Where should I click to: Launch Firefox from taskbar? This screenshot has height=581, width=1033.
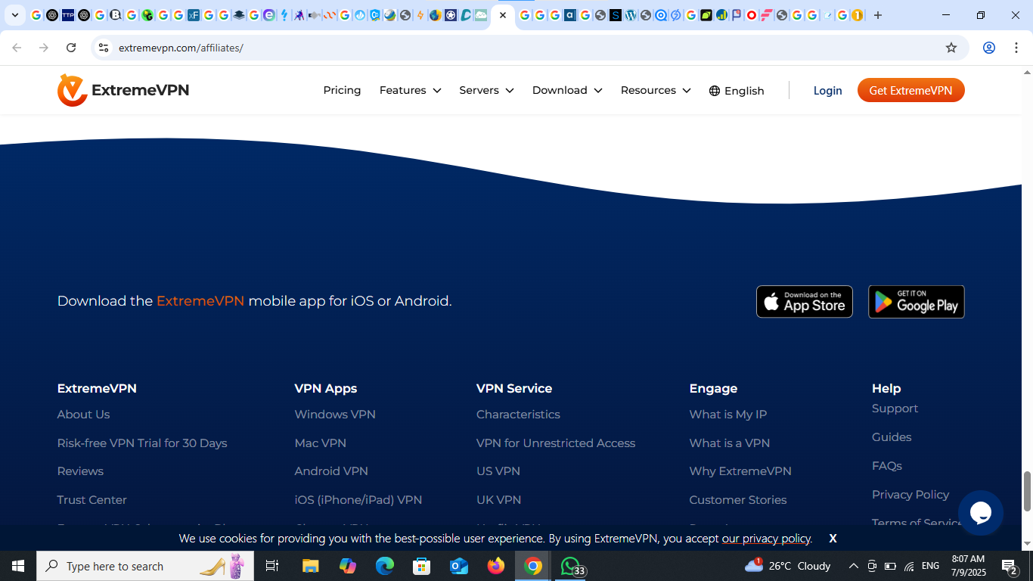pyautogui.click(x=496, y=566)
